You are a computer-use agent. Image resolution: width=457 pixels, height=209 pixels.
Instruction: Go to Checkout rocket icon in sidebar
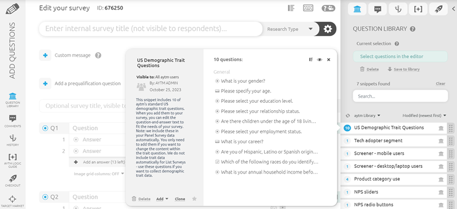pos(13,180)
